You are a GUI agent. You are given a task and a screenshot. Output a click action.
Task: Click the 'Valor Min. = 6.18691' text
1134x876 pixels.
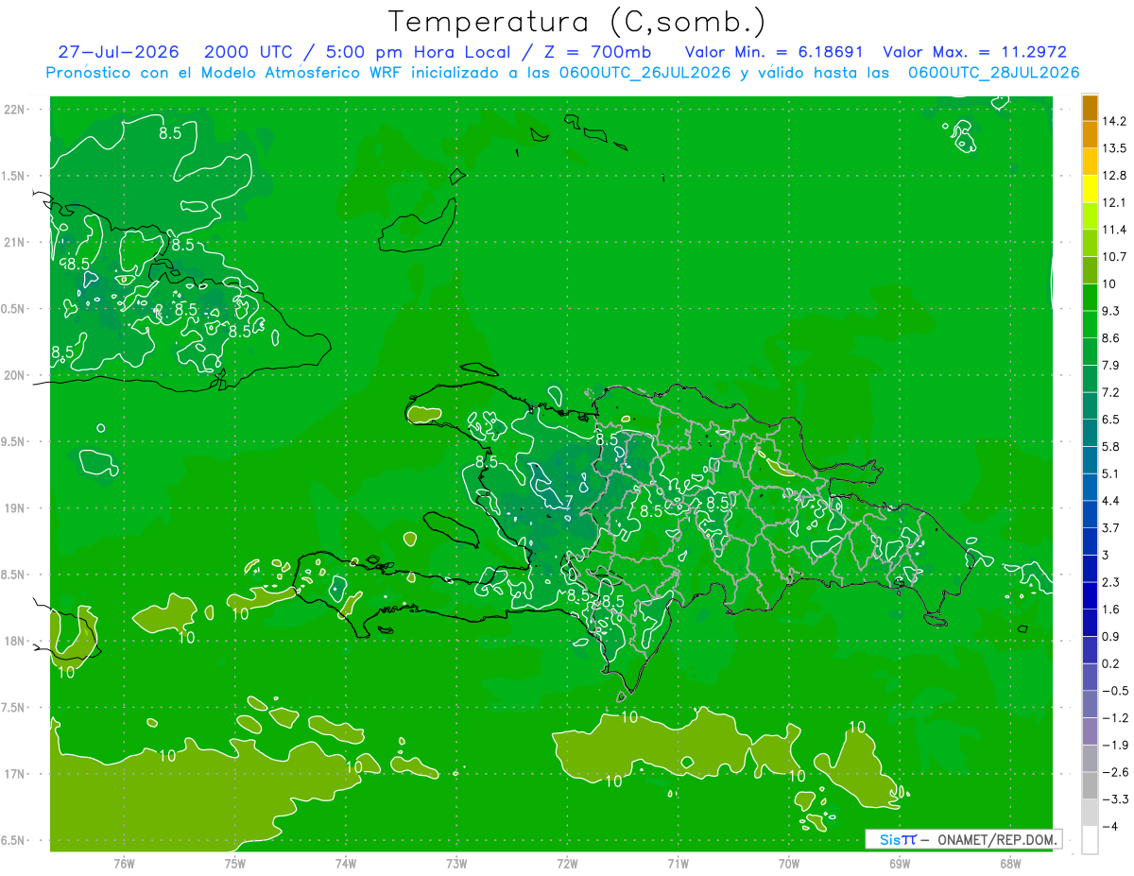tap(773, 52)
